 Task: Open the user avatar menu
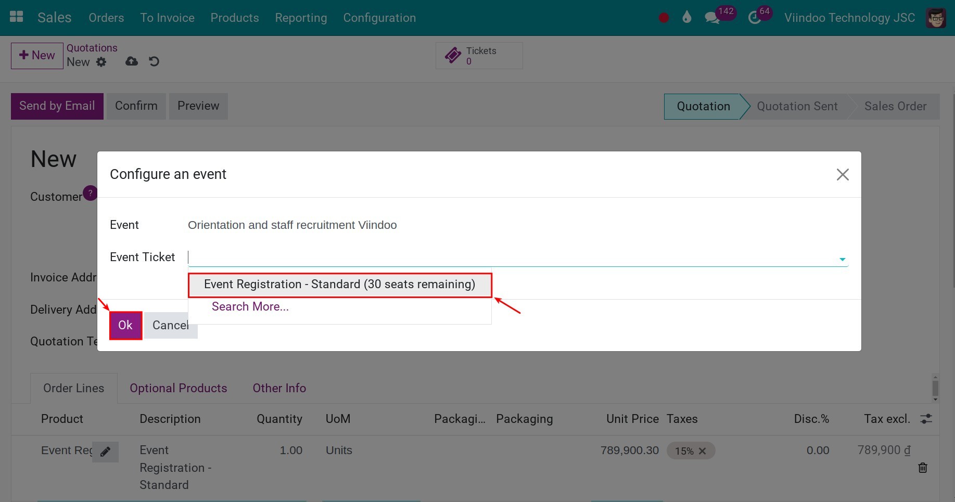tap(936, 18)
